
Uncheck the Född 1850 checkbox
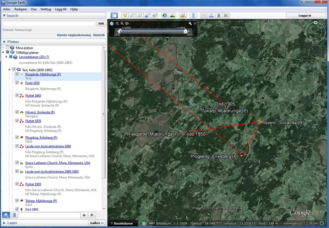17,83
